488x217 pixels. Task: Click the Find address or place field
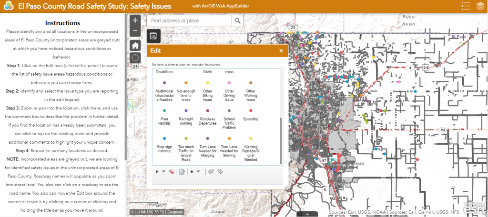tap(189, 21)
